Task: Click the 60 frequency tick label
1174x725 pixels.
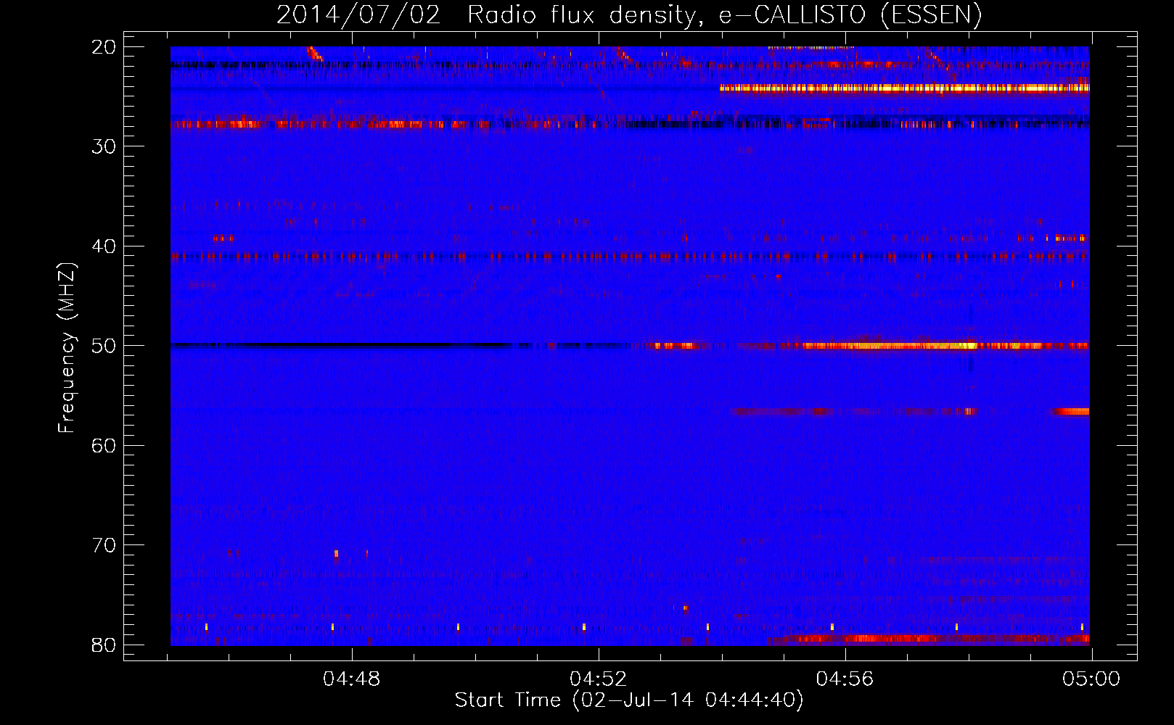Action: tap(104, 446)
